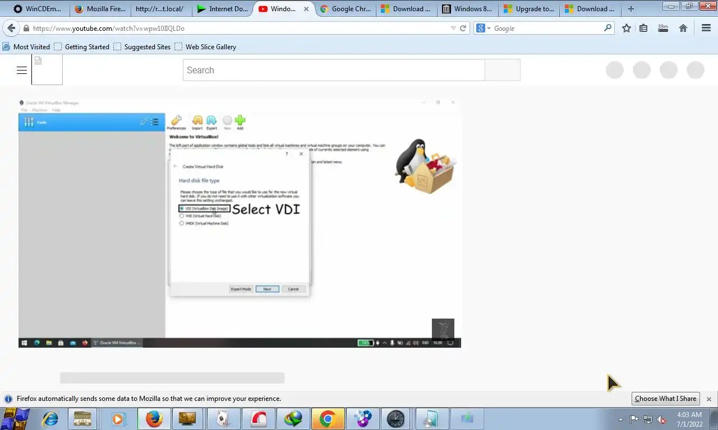
Task: Click the taskbar clock showing 4:03 AM
Action: (689, 419)
